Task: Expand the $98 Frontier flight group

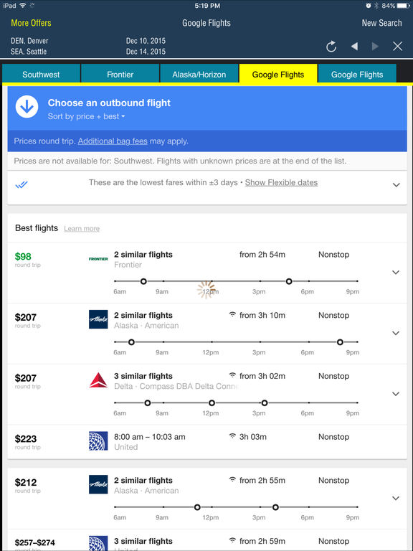Action: coord(396,273)
